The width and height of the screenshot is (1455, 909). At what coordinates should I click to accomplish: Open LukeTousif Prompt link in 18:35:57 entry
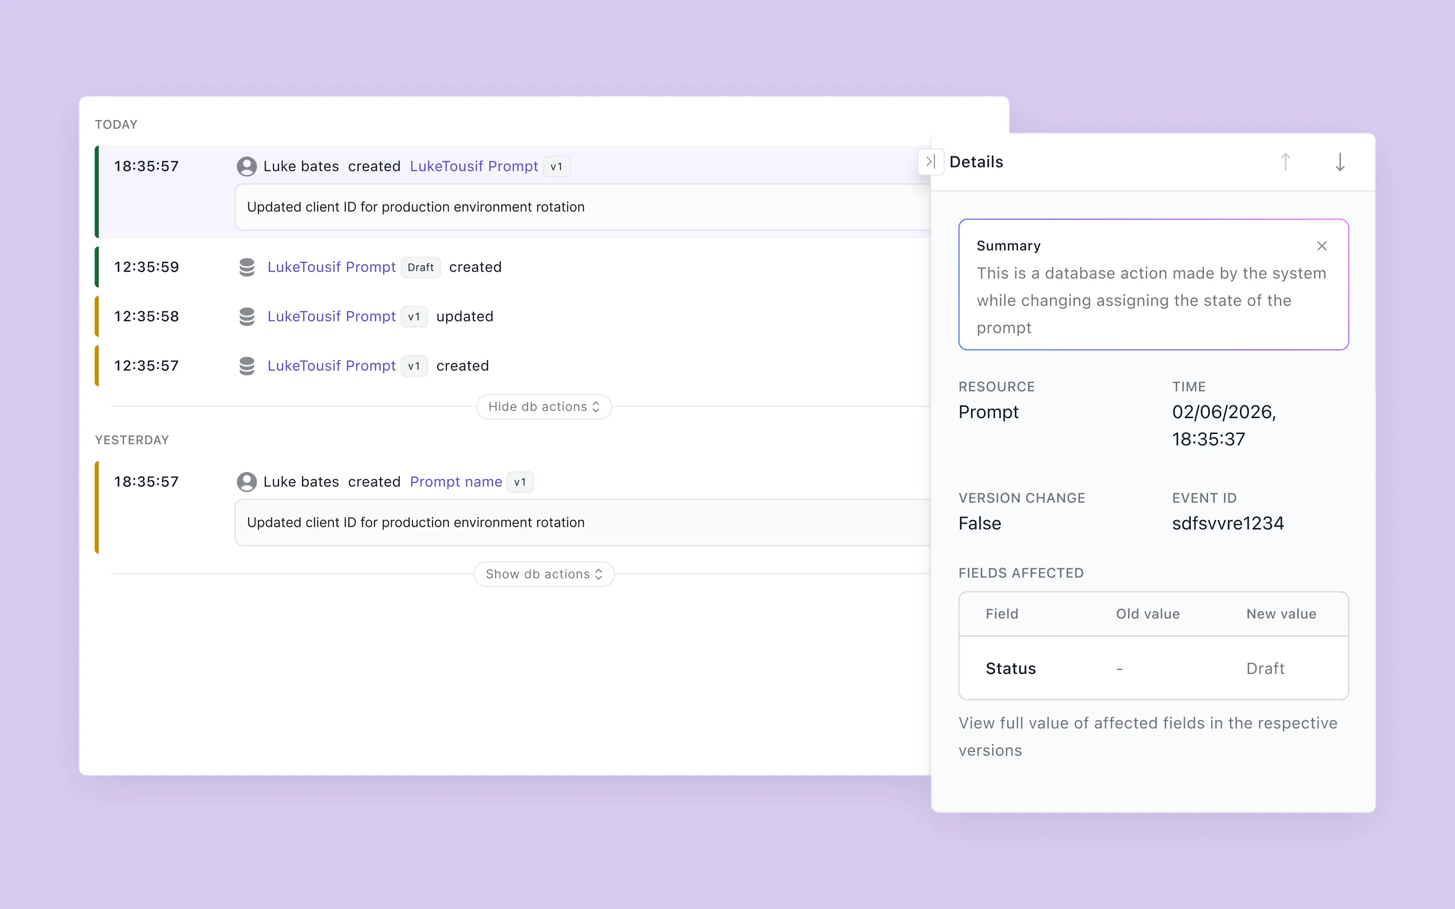(x=474, y=166)
